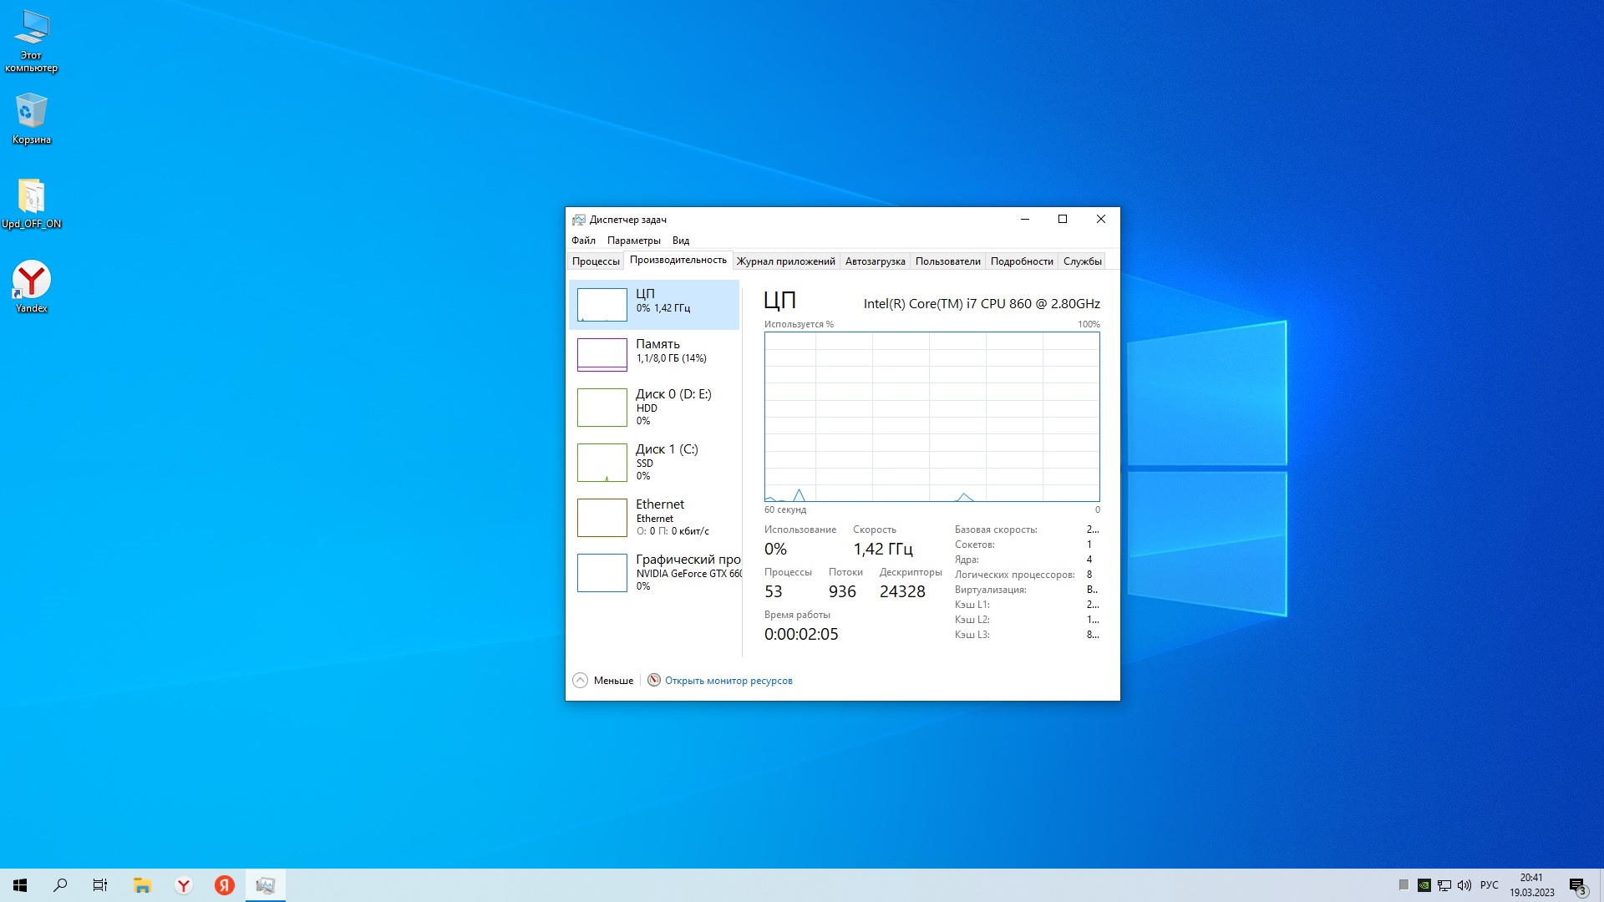The height and width of the screenshot is (902, 1604).
Task: Click the NVIDIA tray icon
Action: click(x=1424, y=885)
